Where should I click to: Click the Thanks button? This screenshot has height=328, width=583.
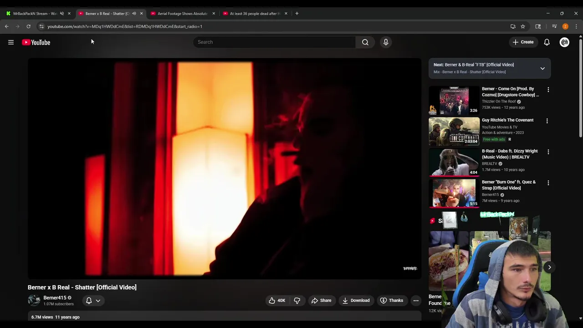(391, 300)
